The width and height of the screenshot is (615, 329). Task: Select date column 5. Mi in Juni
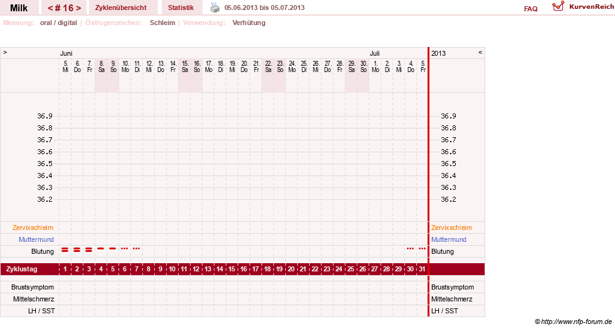65,66
